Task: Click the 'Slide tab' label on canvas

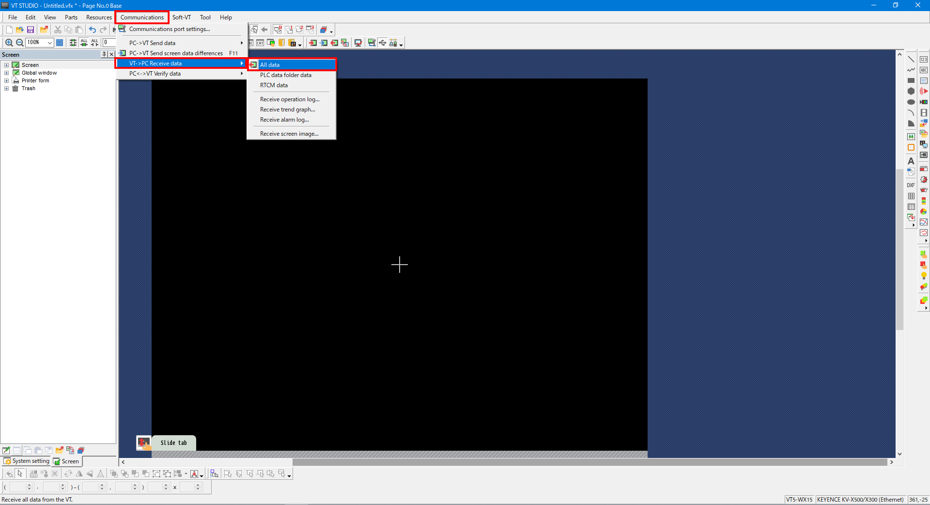Action: pos(173,442)
